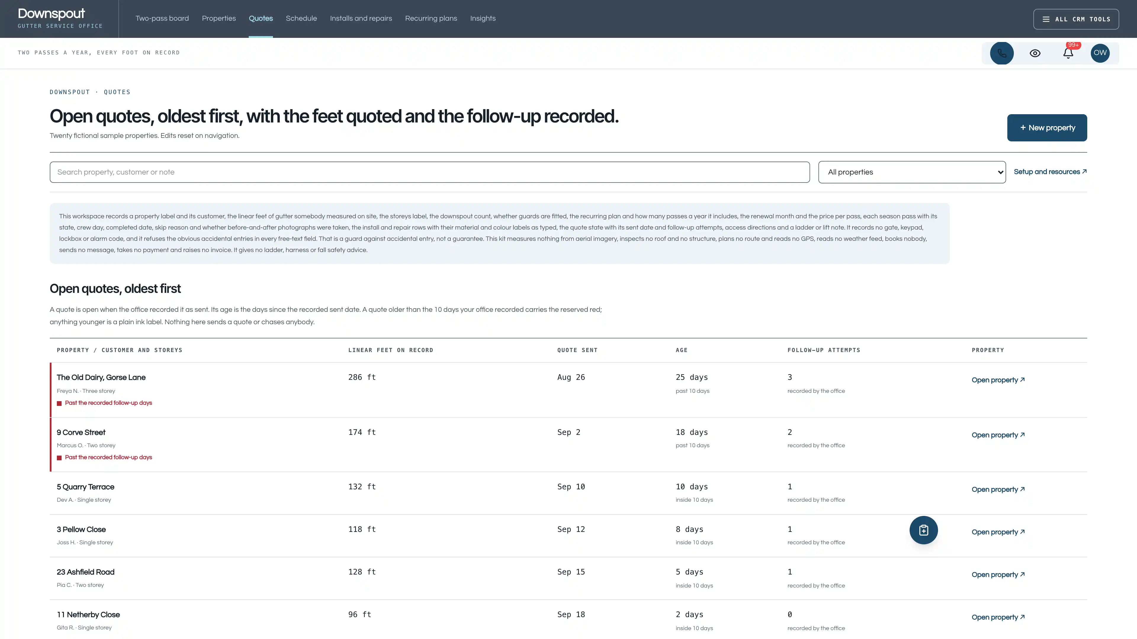The height and width of the screenshot is (639, 1137).
Task: Click the red past-due marker on Old Dairy
Action: pos(59,403)
